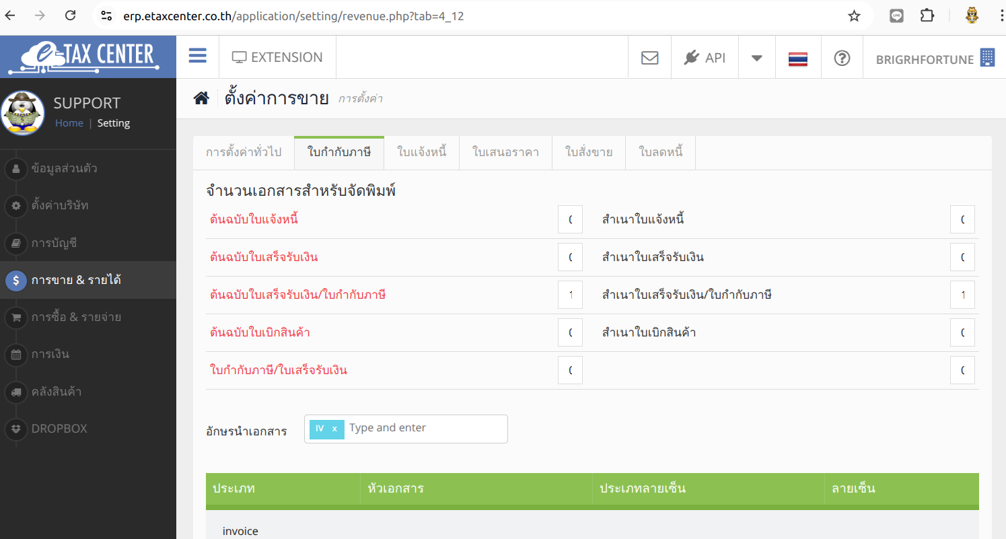Image resolution: width=1006 pixels, height=539 pixels.
Task: Open the browser three-dot menu
Action: click(x=1001, y=16)
